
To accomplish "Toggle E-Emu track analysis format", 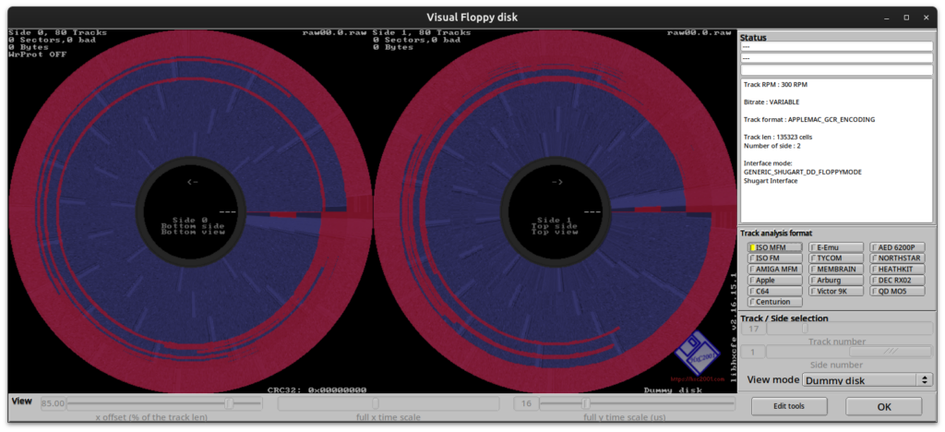I will tap(836, 247).
